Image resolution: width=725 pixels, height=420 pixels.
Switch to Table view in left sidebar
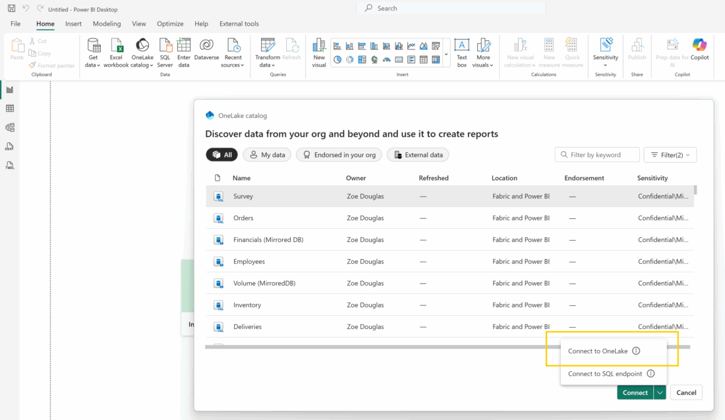[x=10, y=109]
